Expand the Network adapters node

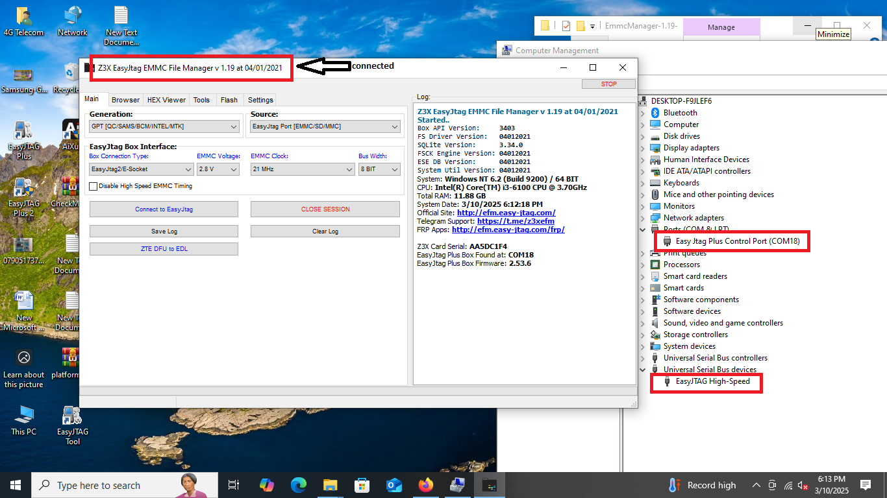click(x=643, y=218)
